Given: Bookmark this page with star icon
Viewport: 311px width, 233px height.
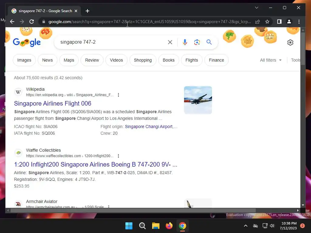Looking at the screenshot, I should point(267,22).
